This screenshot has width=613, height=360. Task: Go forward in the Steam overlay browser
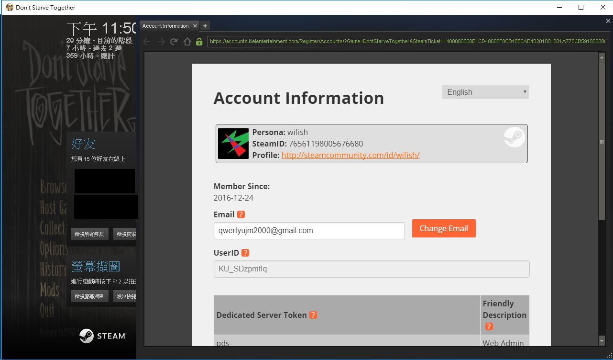click(x=161, y=42)
